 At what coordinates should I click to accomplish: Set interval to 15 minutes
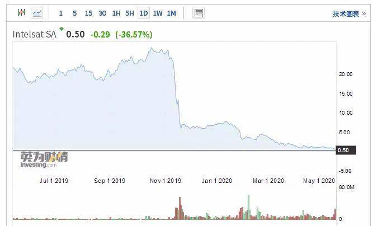coord(88,13)
